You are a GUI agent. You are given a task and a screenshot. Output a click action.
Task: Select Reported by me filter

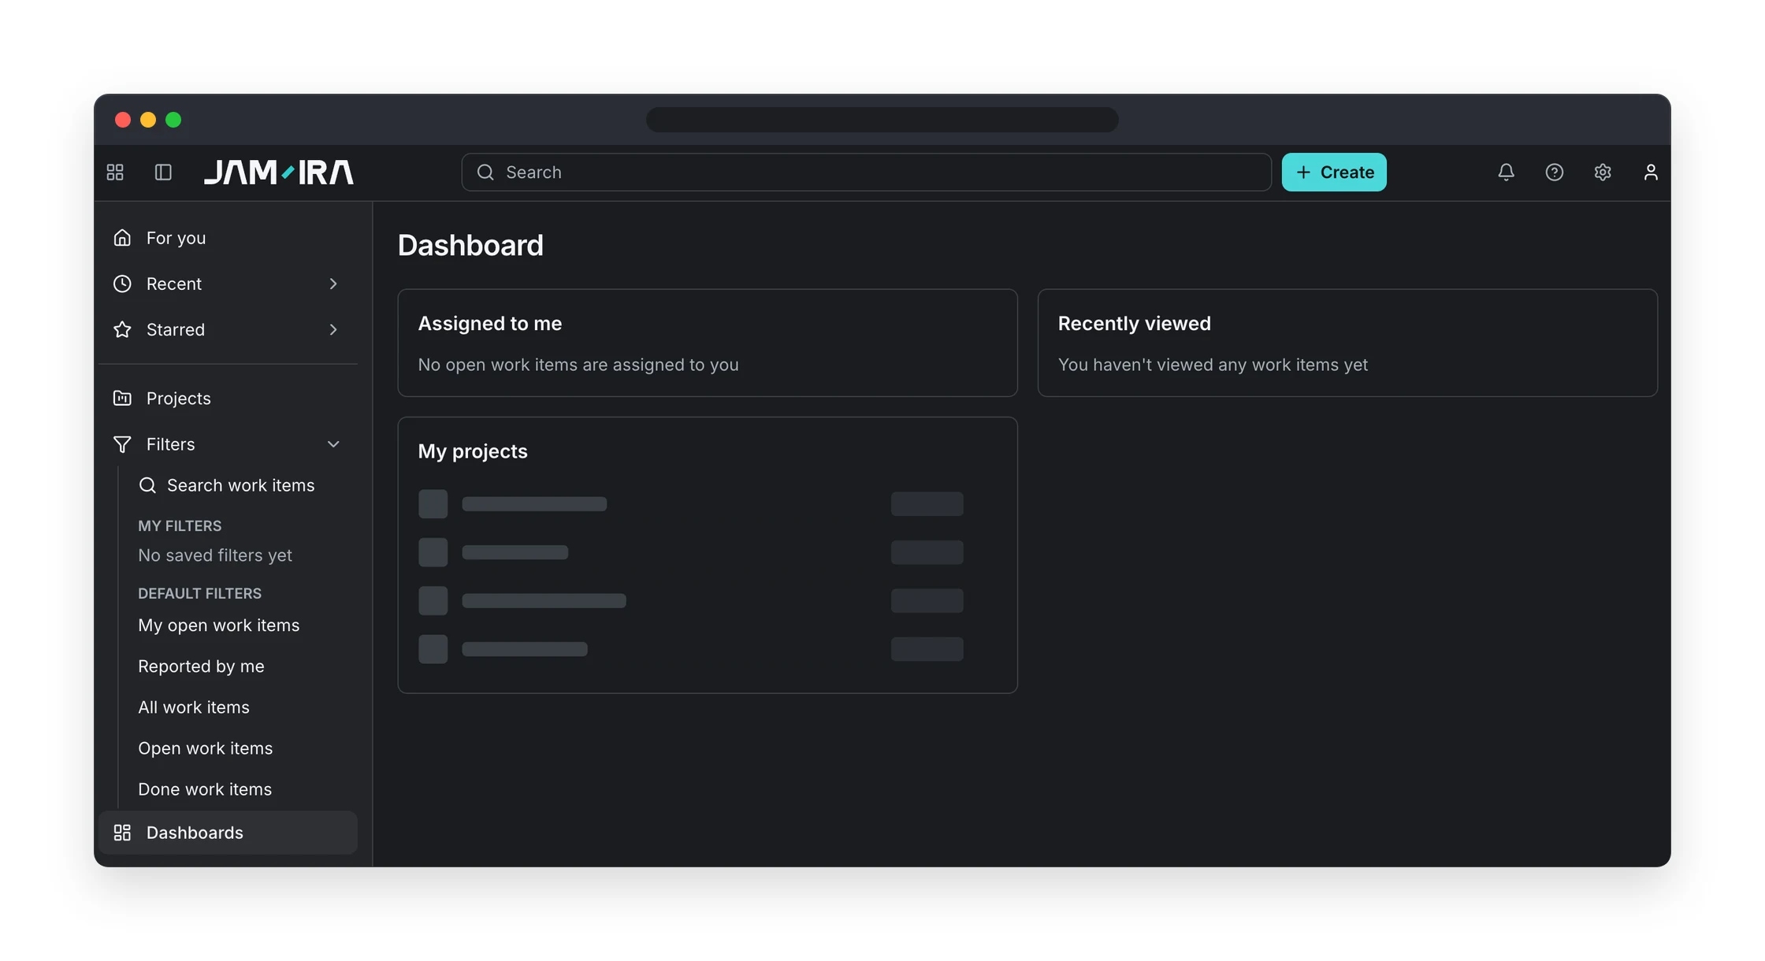click(x=201, y=666)
